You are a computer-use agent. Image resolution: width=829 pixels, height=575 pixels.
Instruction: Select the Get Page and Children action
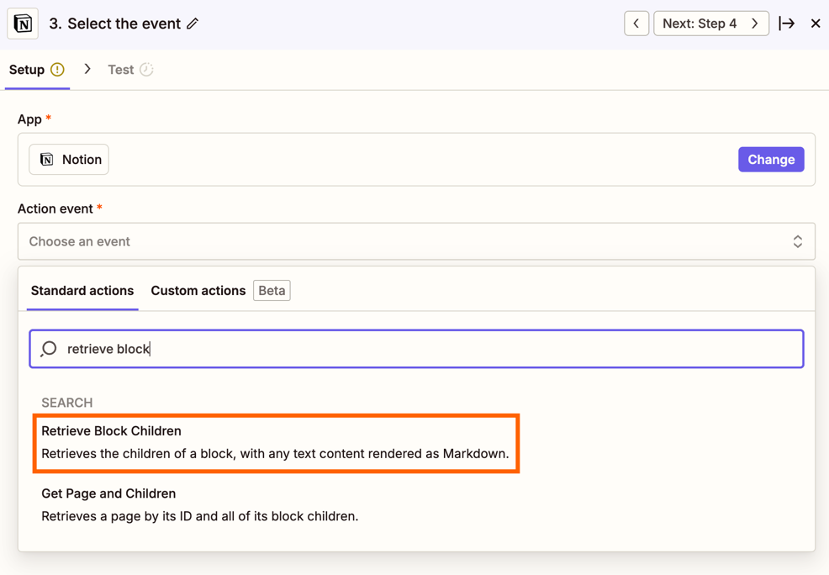coord(200,504)
